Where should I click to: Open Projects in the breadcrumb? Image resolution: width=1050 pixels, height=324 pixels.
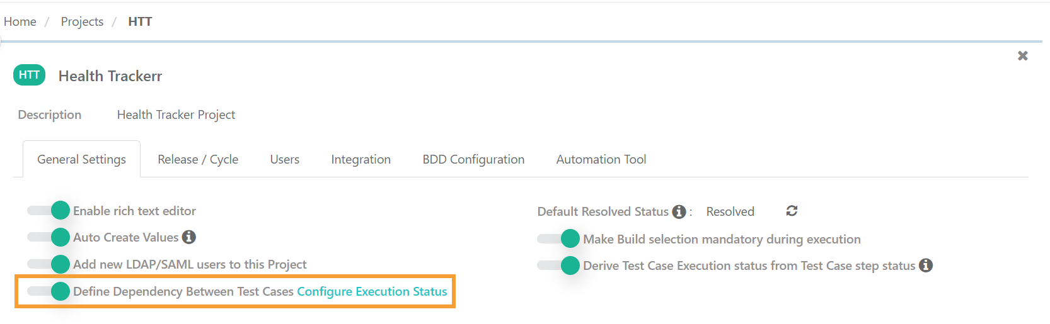tap(82, 21)
